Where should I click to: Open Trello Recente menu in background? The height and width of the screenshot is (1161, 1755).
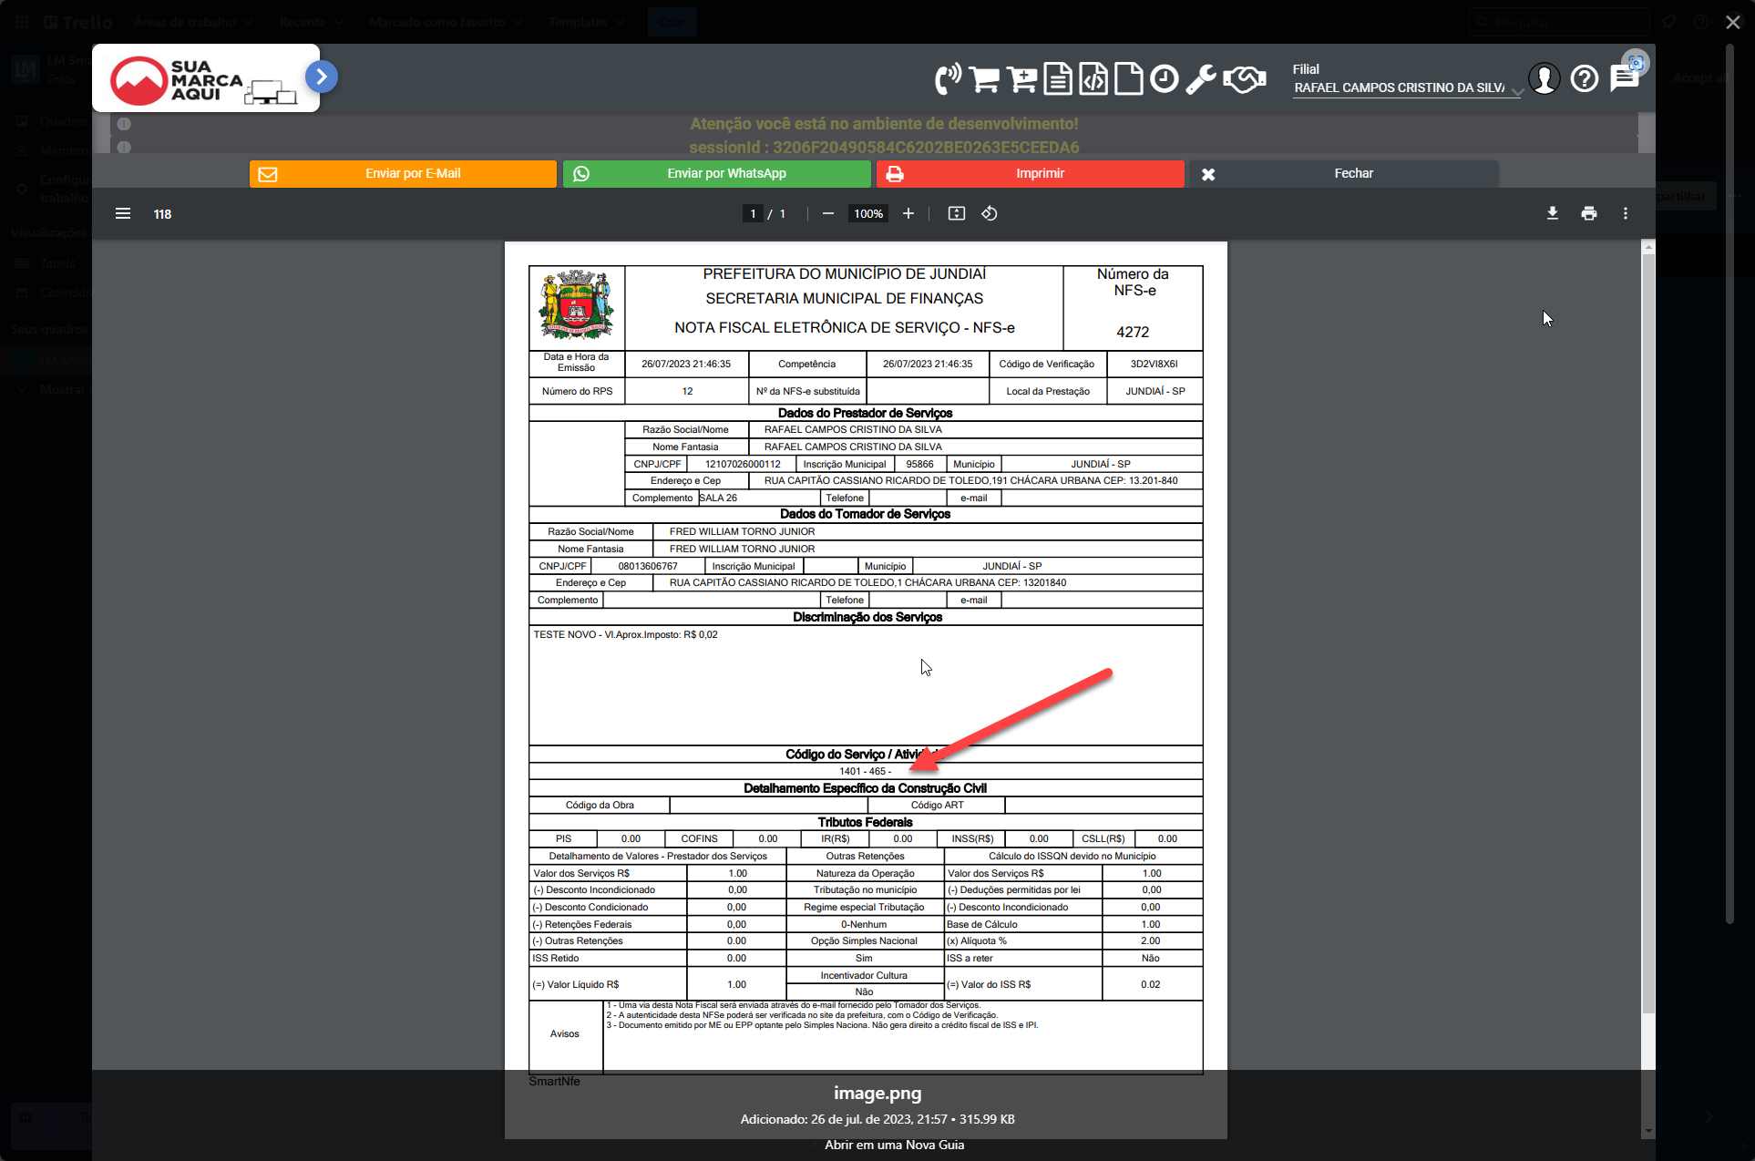click(x=312, y=22)
